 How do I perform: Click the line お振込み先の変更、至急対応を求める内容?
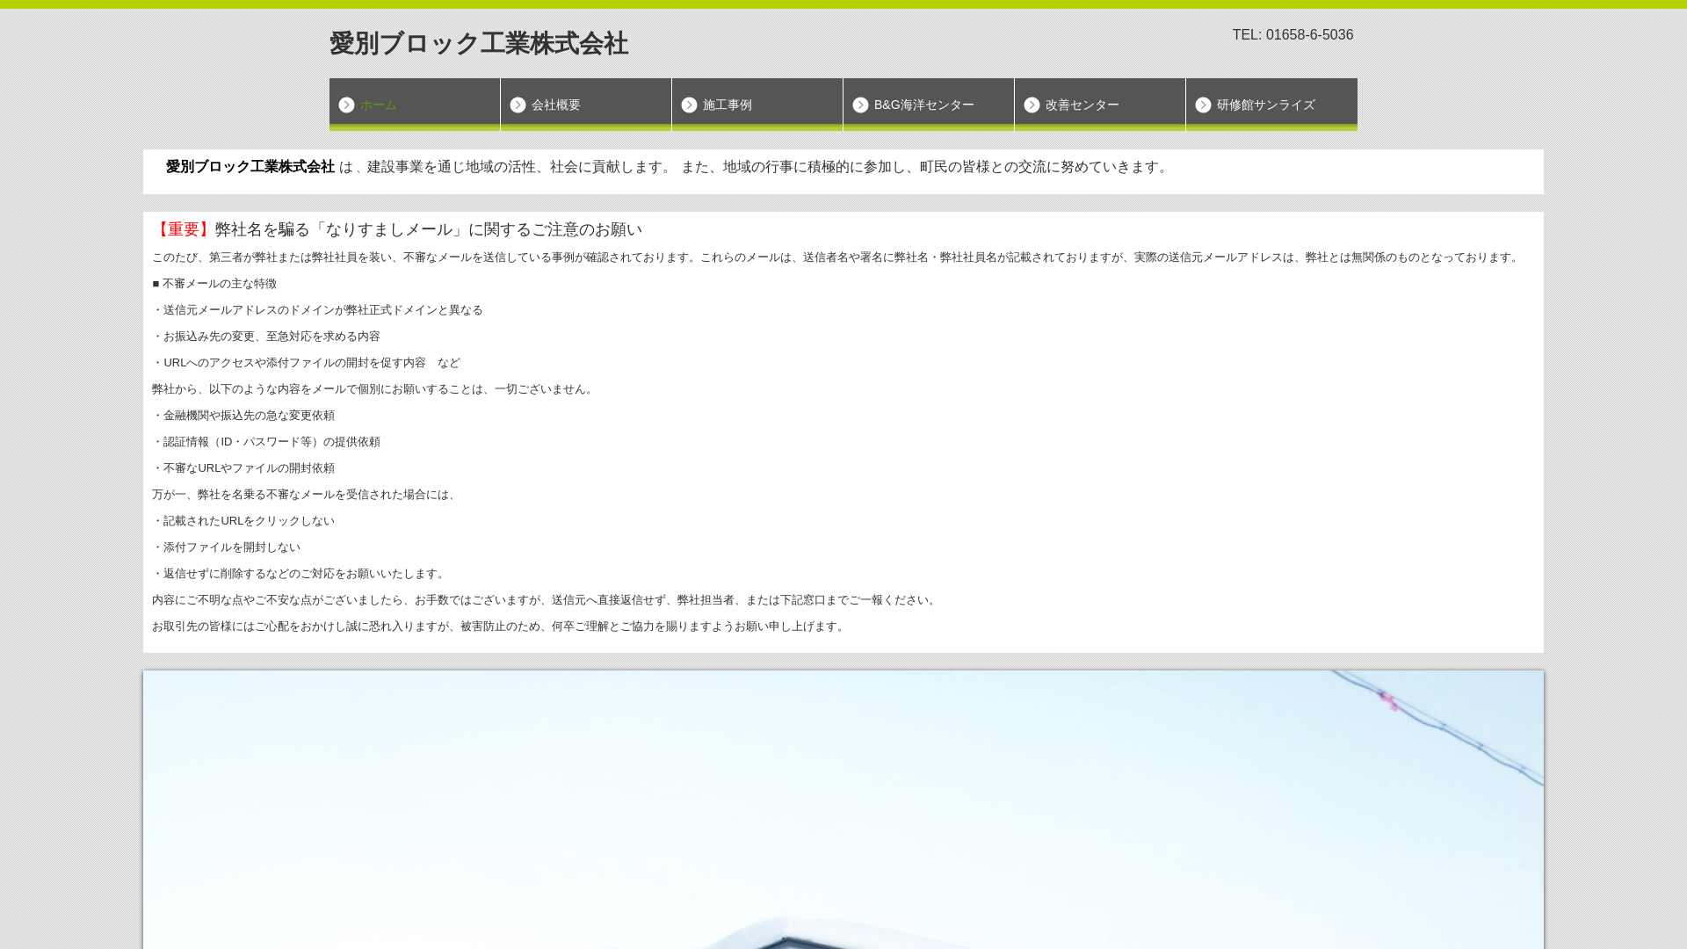266,337
